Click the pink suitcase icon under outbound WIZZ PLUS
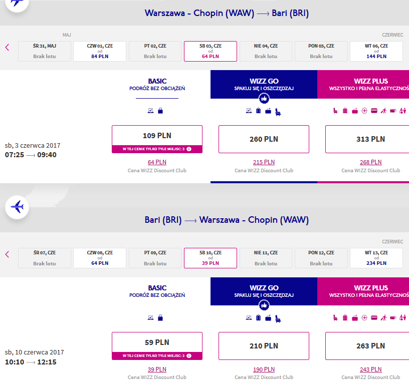This screenshot has height=382, width=409. pyautogui.click(x=345, y=111)
